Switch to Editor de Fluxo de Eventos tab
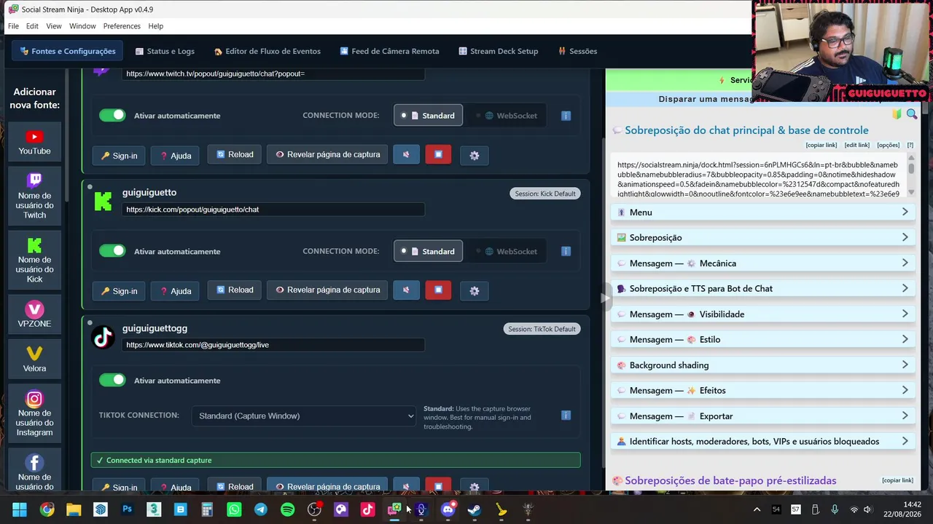The height and width of the screenshot is (524, 933). click(x=268, y=52)
